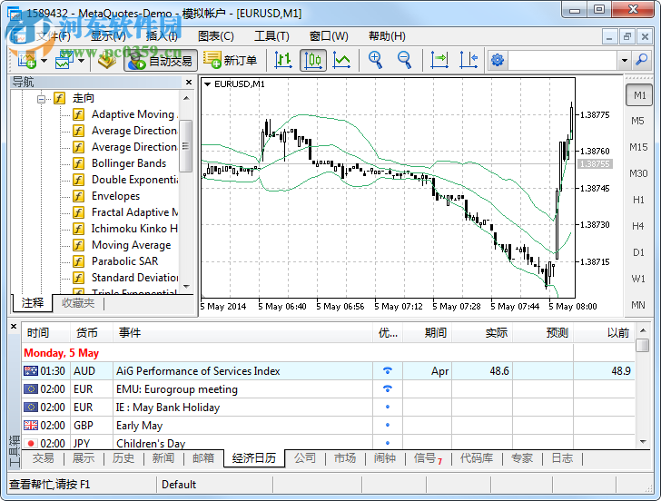Click the UK flag icon for GBP
661x501 pixels.
tap(30, 425)
